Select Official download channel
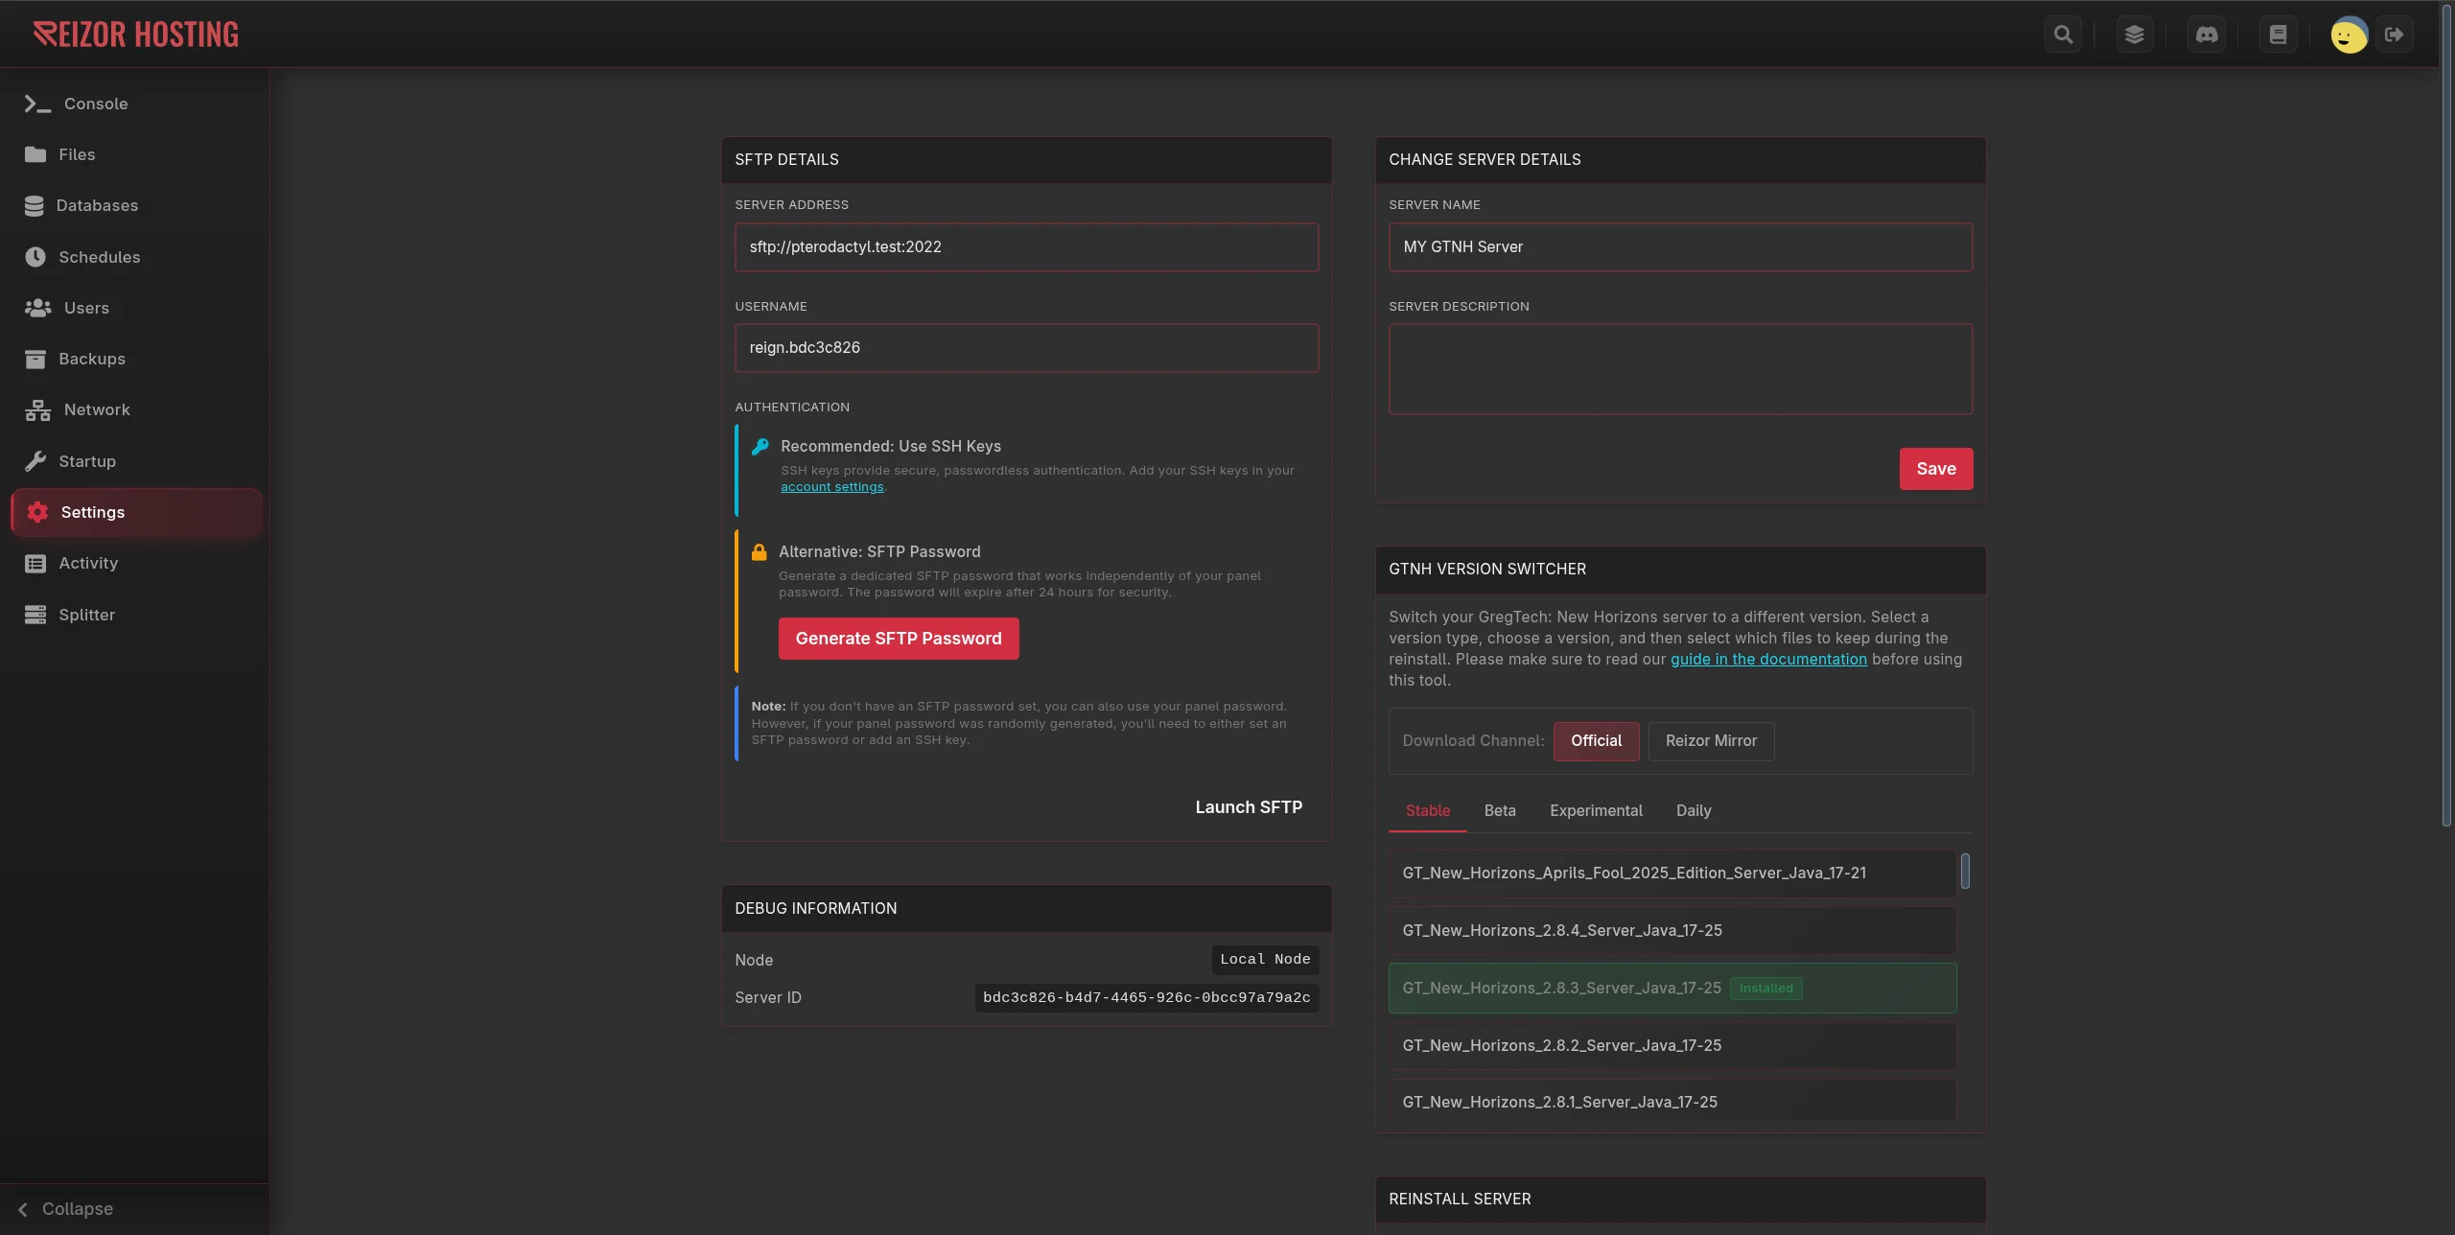The width and height of the screenshot is (2455, 1235). (1596, 741)
